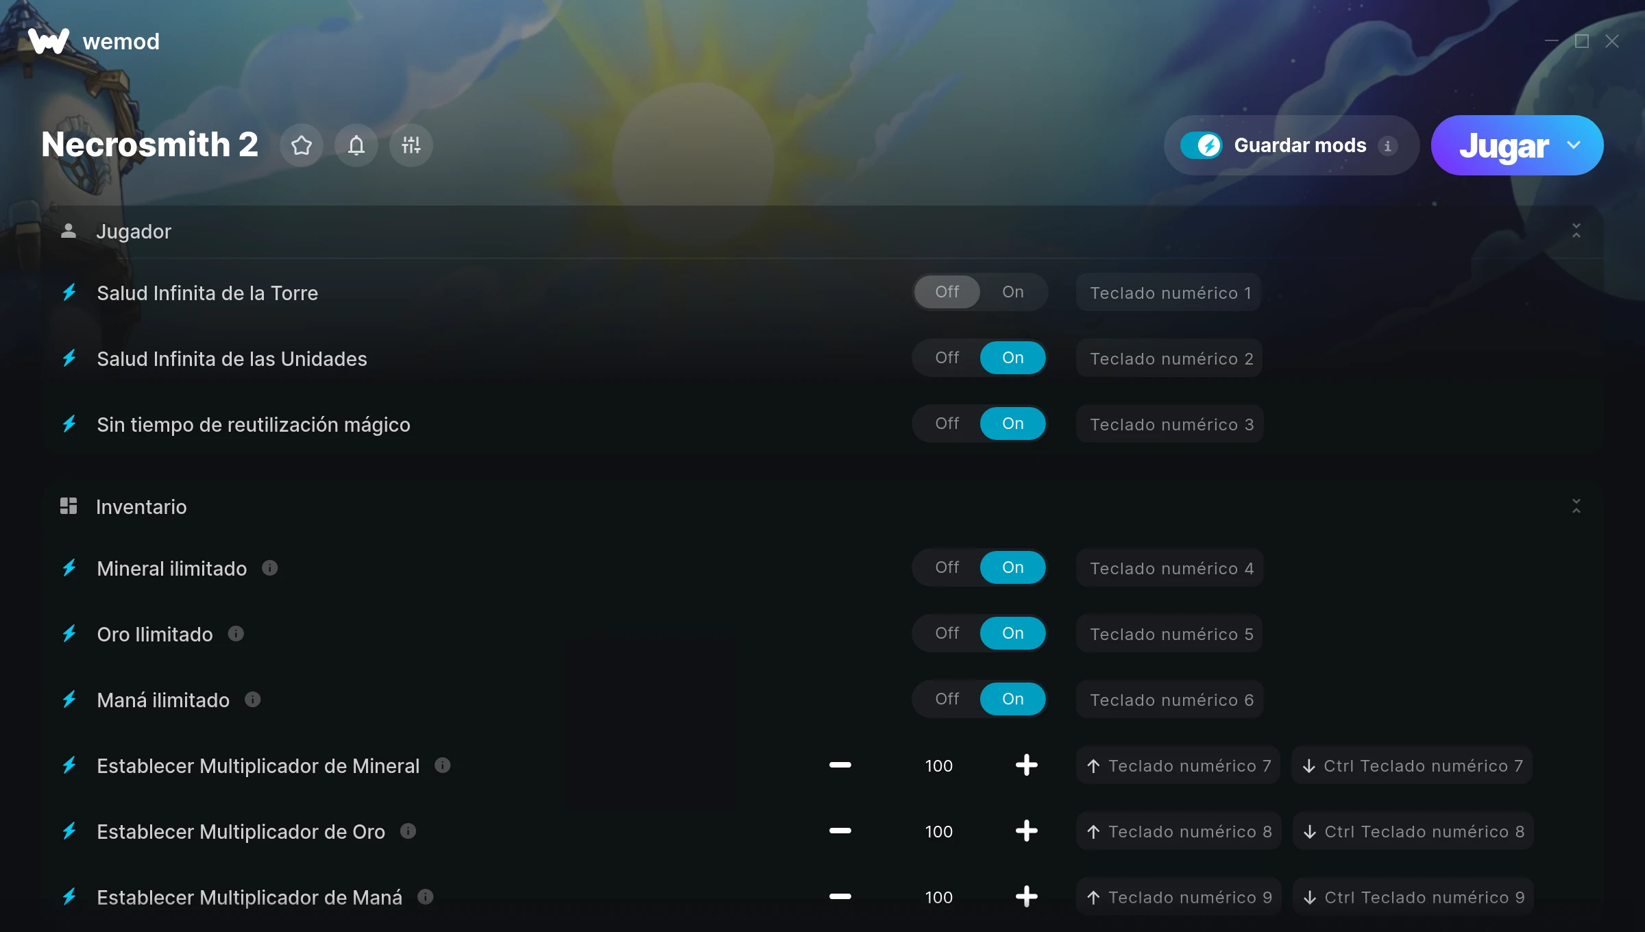The height and width of the screenshot is (932, 1645).
Task: Add Necrosmith 2 to favorites with star icon
Action: coord(302,145)
